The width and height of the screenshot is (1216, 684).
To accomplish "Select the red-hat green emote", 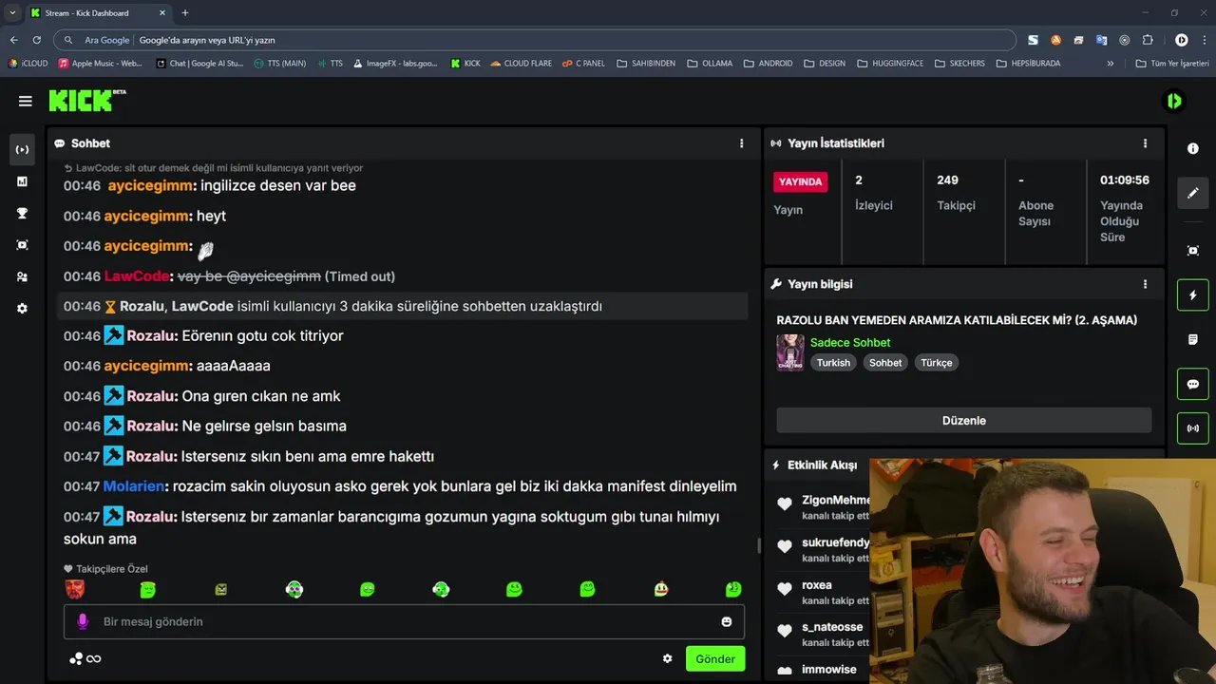I will (661, 590).
